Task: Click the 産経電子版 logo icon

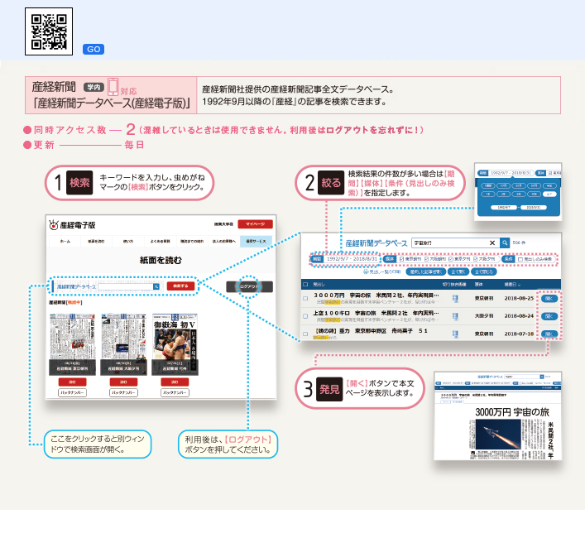Action: click(53, 224)
